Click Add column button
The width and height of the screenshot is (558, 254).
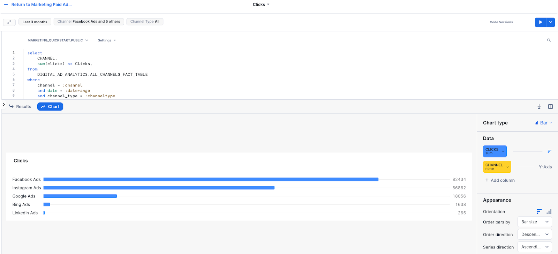pos(500,180)
